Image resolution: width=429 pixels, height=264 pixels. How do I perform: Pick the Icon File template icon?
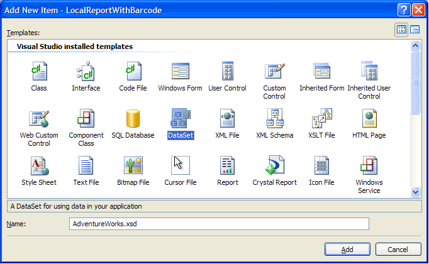click(x=322, y=165)
